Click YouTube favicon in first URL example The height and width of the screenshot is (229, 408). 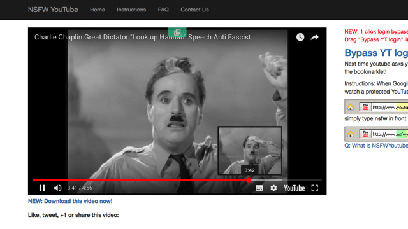tap(365, 107)
